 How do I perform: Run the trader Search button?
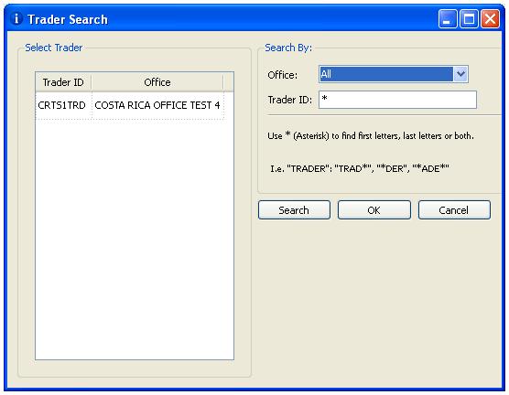tap(294, 210)
